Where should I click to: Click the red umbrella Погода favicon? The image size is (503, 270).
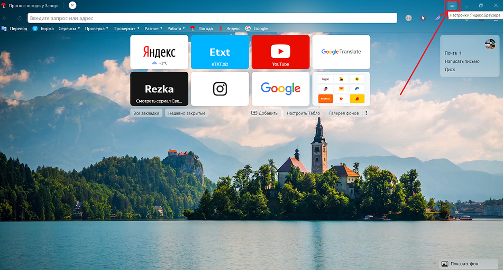point(193,28)
